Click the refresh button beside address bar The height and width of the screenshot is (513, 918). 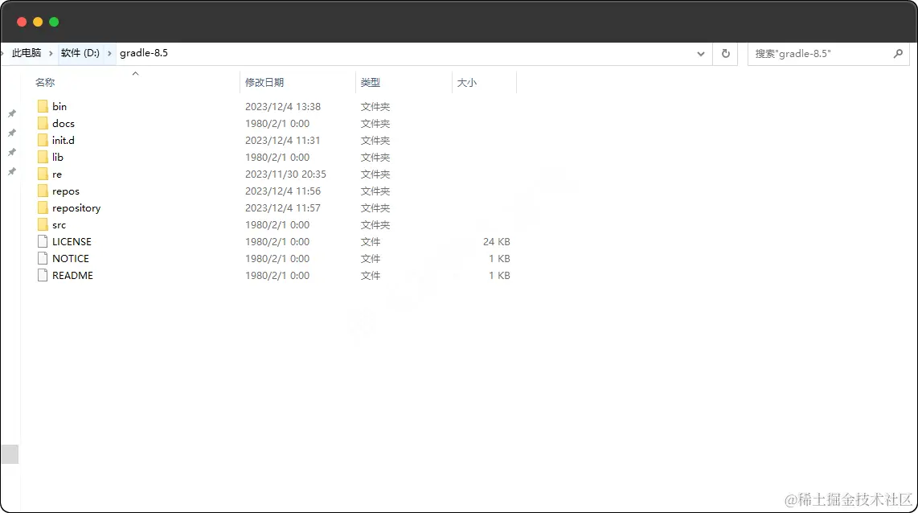click(x=726, y=53)
